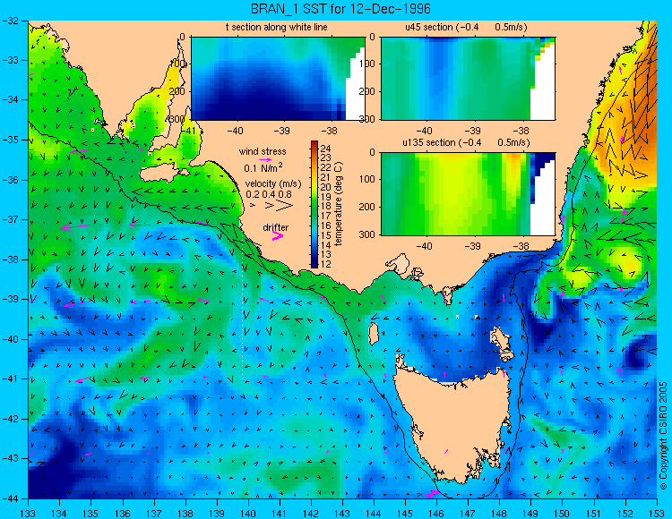672x519 pixels.
Task: Click the '0.1 N/m²' legend value
Action: pos(263,167)
